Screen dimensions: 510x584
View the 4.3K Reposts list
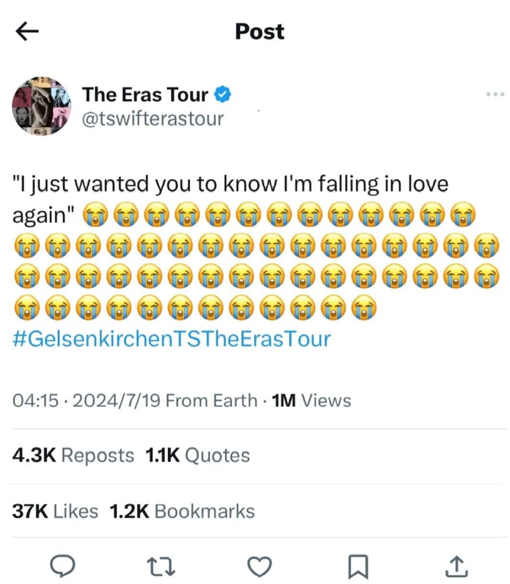point(73,455)
